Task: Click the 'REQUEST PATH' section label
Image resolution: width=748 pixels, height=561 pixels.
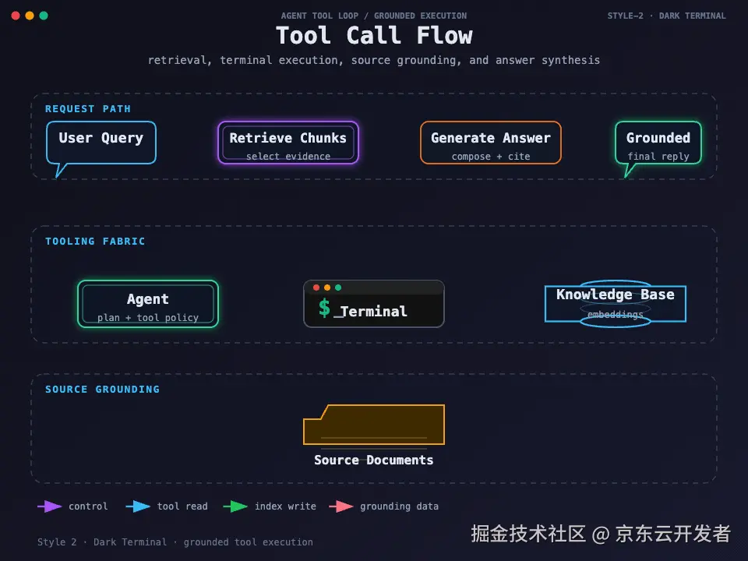Action: tap(88, 109)
